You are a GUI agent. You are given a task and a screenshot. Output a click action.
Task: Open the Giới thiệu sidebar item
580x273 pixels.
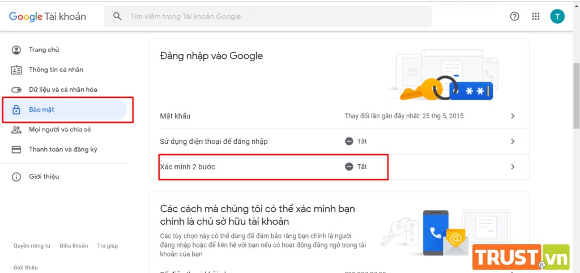63,177
